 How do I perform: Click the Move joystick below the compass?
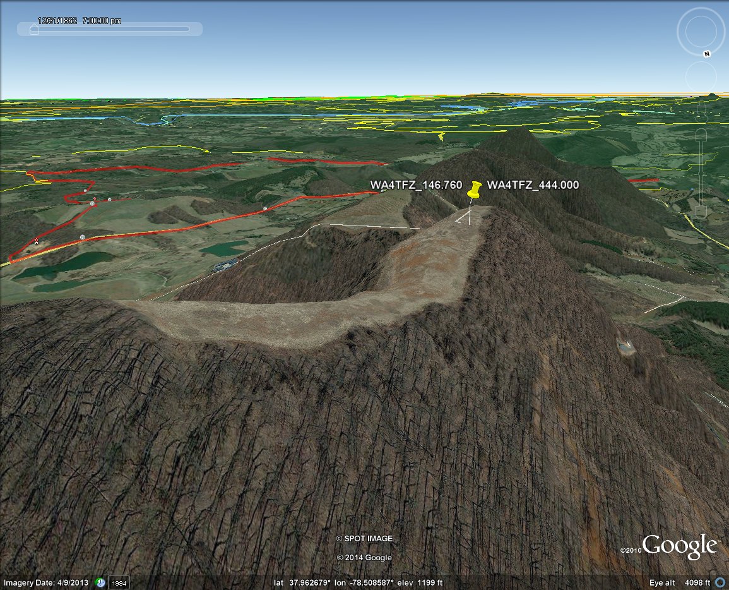point(701,77)
